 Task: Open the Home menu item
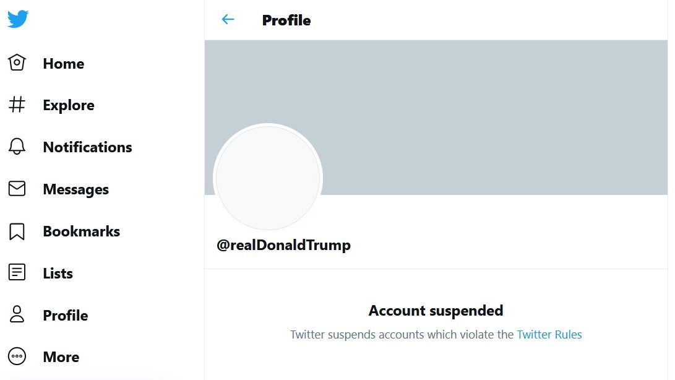[63, 63]
